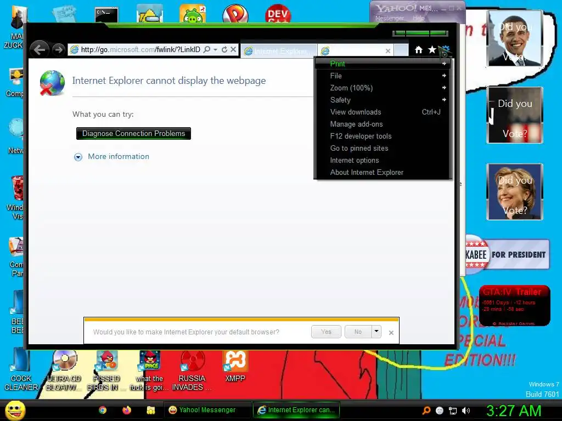
Task: Close the blank second browser tab
Action: [388, 51]
